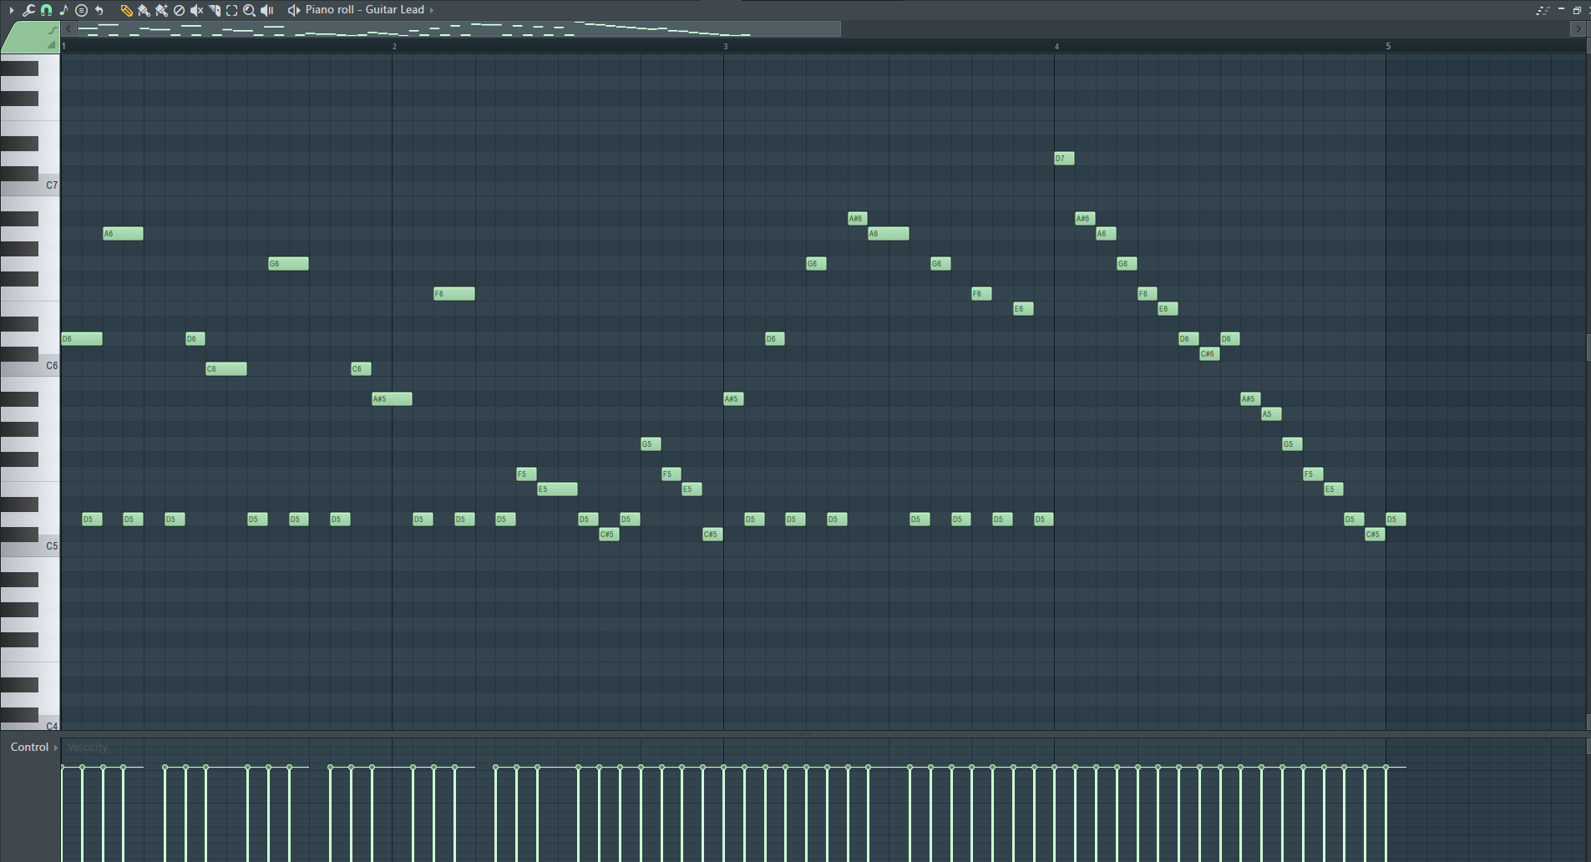The image size is (1591, 862).
Task: Select the D7 note
Action: [1064, 158]
